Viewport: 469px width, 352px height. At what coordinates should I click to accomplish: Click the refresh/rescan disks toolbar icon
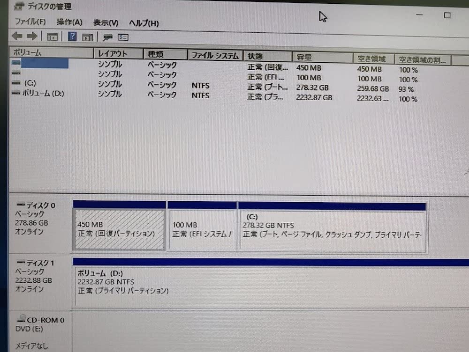pyautogui.click(x=108, y=37)
